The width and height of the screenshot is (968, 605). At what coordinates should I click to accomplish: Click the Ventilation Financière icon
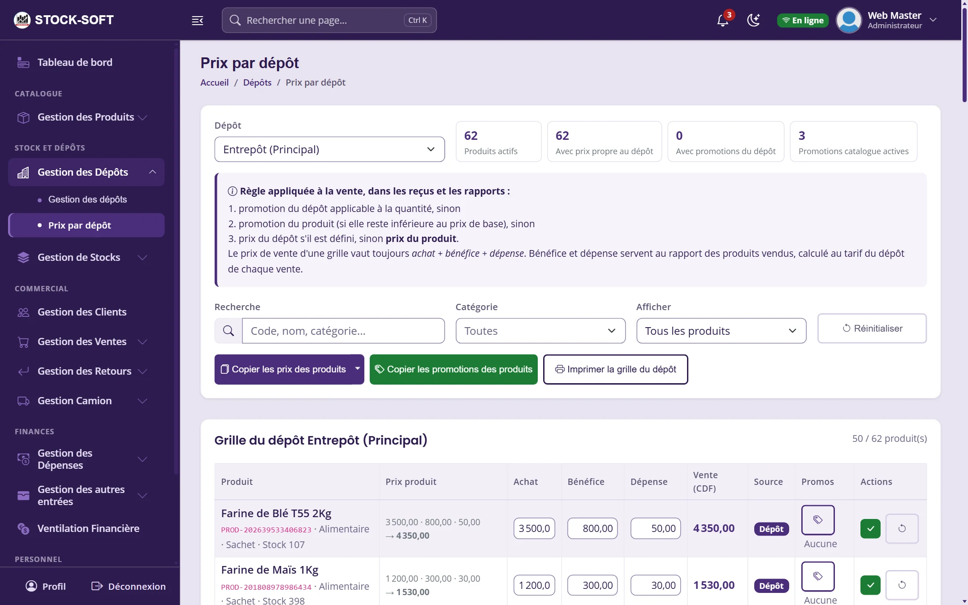(23, 529)
